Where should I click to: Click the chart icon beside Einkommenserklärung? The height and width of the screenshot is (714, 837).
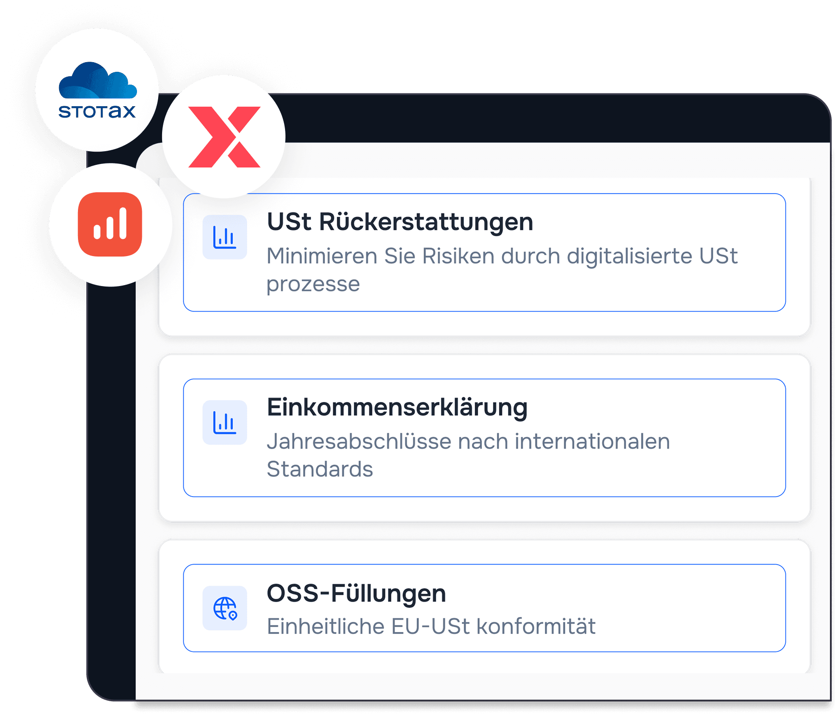225,422
